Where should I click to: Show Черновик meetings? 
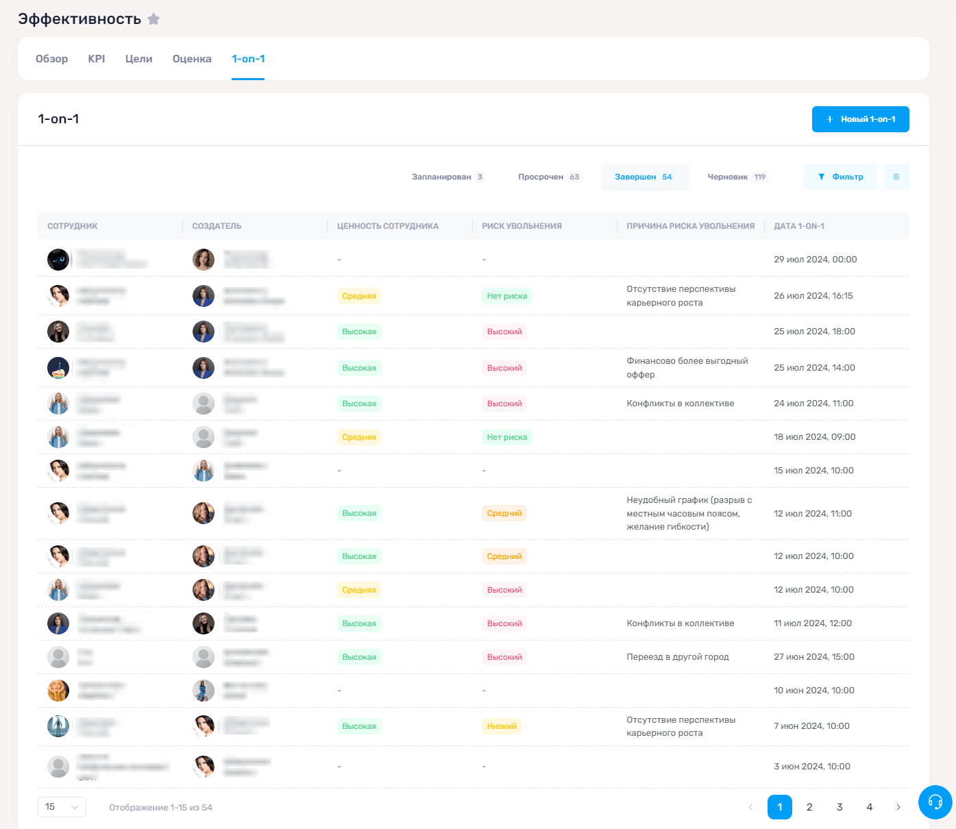pyautogui.click(x=738, y=177)
